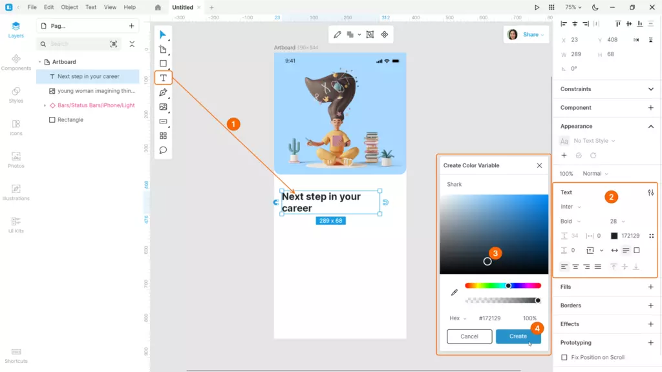Viewport: 662px width, 372px height.
Task: Select the Comment tool
Action: 163,150
